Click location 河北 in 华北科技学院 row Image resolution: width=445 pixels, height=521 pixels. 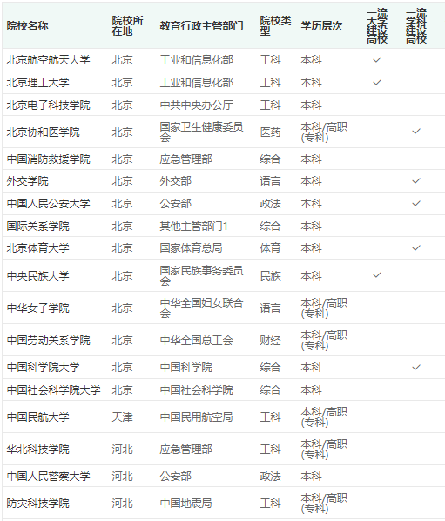point(122,449)
